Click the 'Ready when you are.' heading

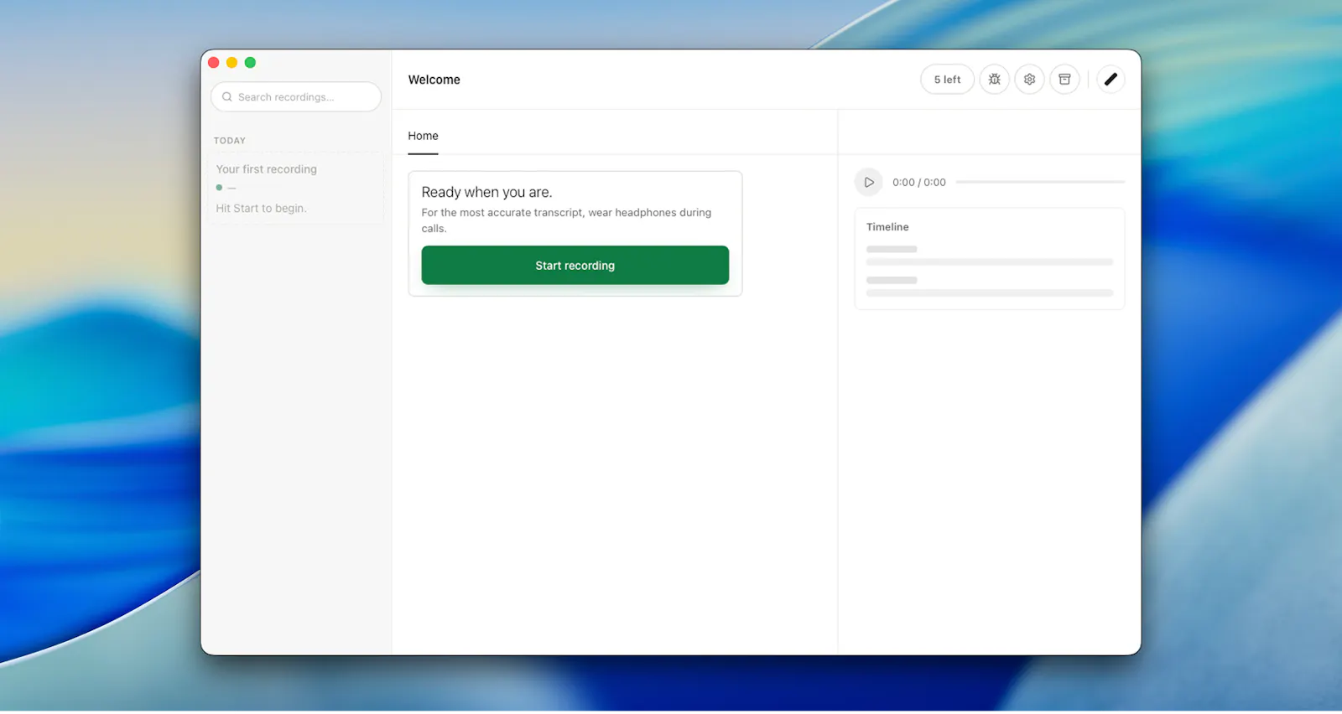tap(486, 193)
